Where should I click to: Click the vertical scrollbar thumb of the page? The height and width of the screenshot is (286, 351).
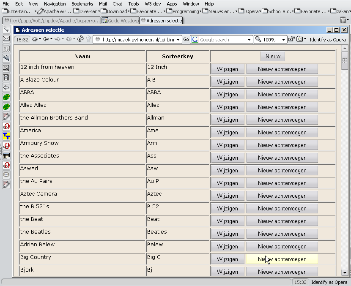point(345,60)
